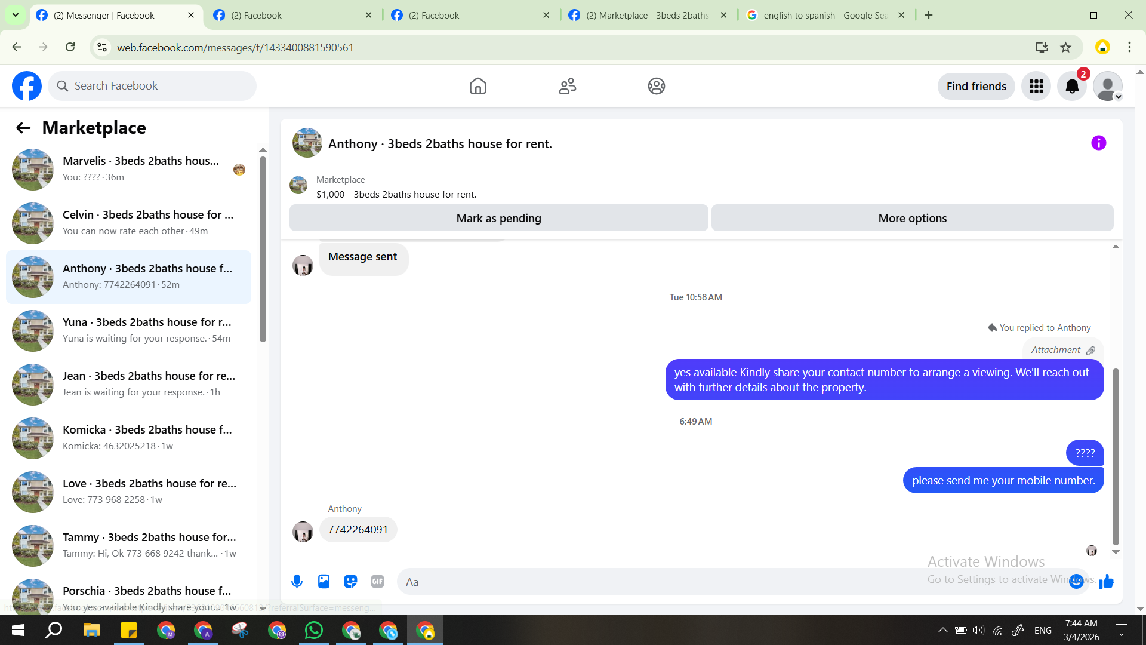The image size is (1146, 645).
Task: Expand Chrome tab search dropdown
Action: click(x=16, y=15)
